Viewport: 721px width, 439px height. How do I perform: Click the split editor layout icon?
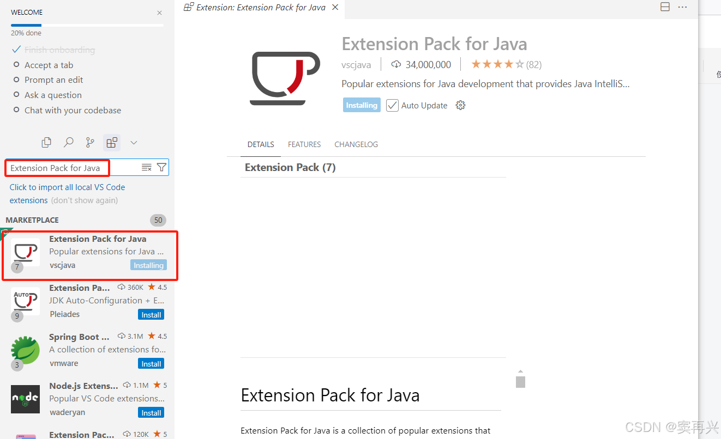pyautogui.click(x=665, y=7)
